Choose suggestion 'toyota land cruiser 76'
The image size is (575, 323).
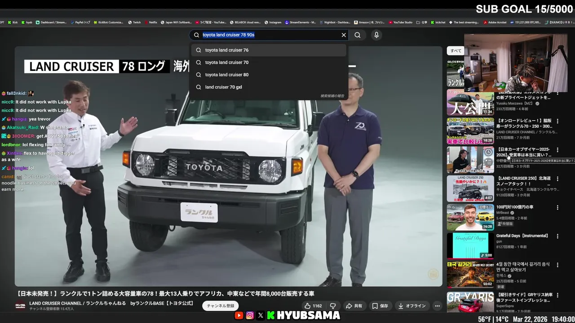(269, 50)
